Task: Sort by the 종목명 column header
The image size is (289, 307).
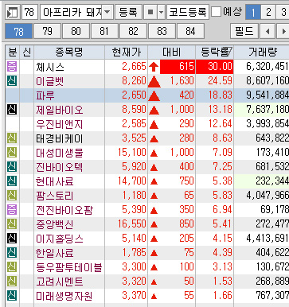Action: point(69,52)
